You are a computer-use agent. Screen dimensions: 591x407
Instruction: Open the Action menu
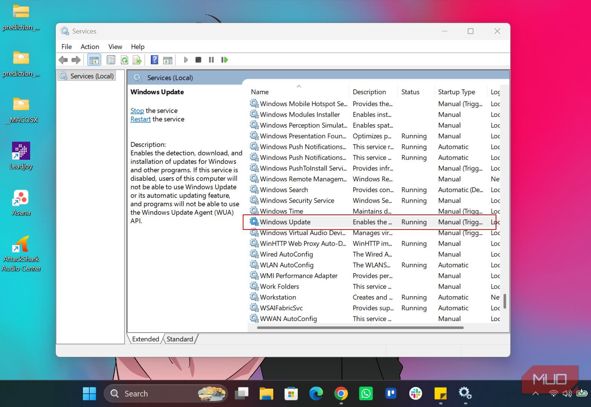(90, 47)
